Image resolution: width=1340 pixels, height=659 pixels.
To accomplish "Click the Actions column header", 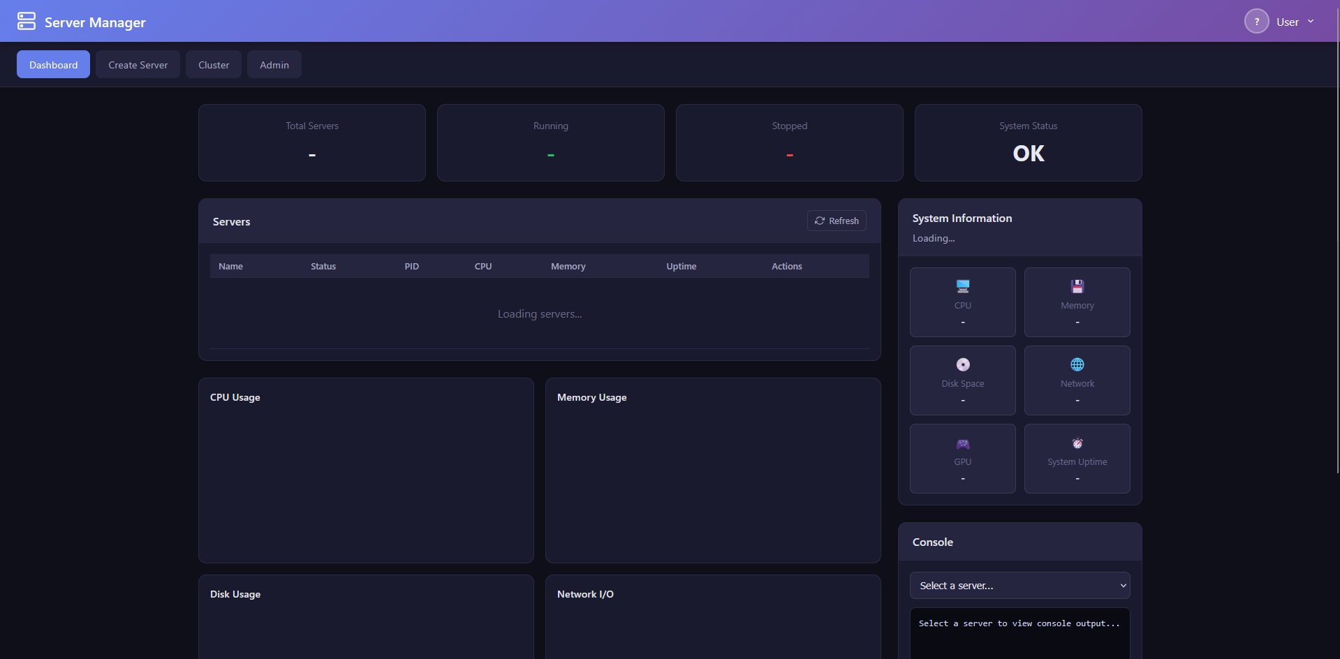I will [x=787, y=267].
